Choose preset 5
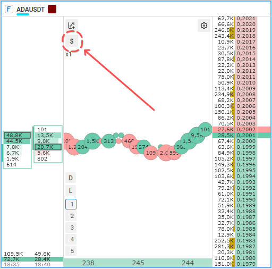This screenshot has height=269, width=272. 71,251
